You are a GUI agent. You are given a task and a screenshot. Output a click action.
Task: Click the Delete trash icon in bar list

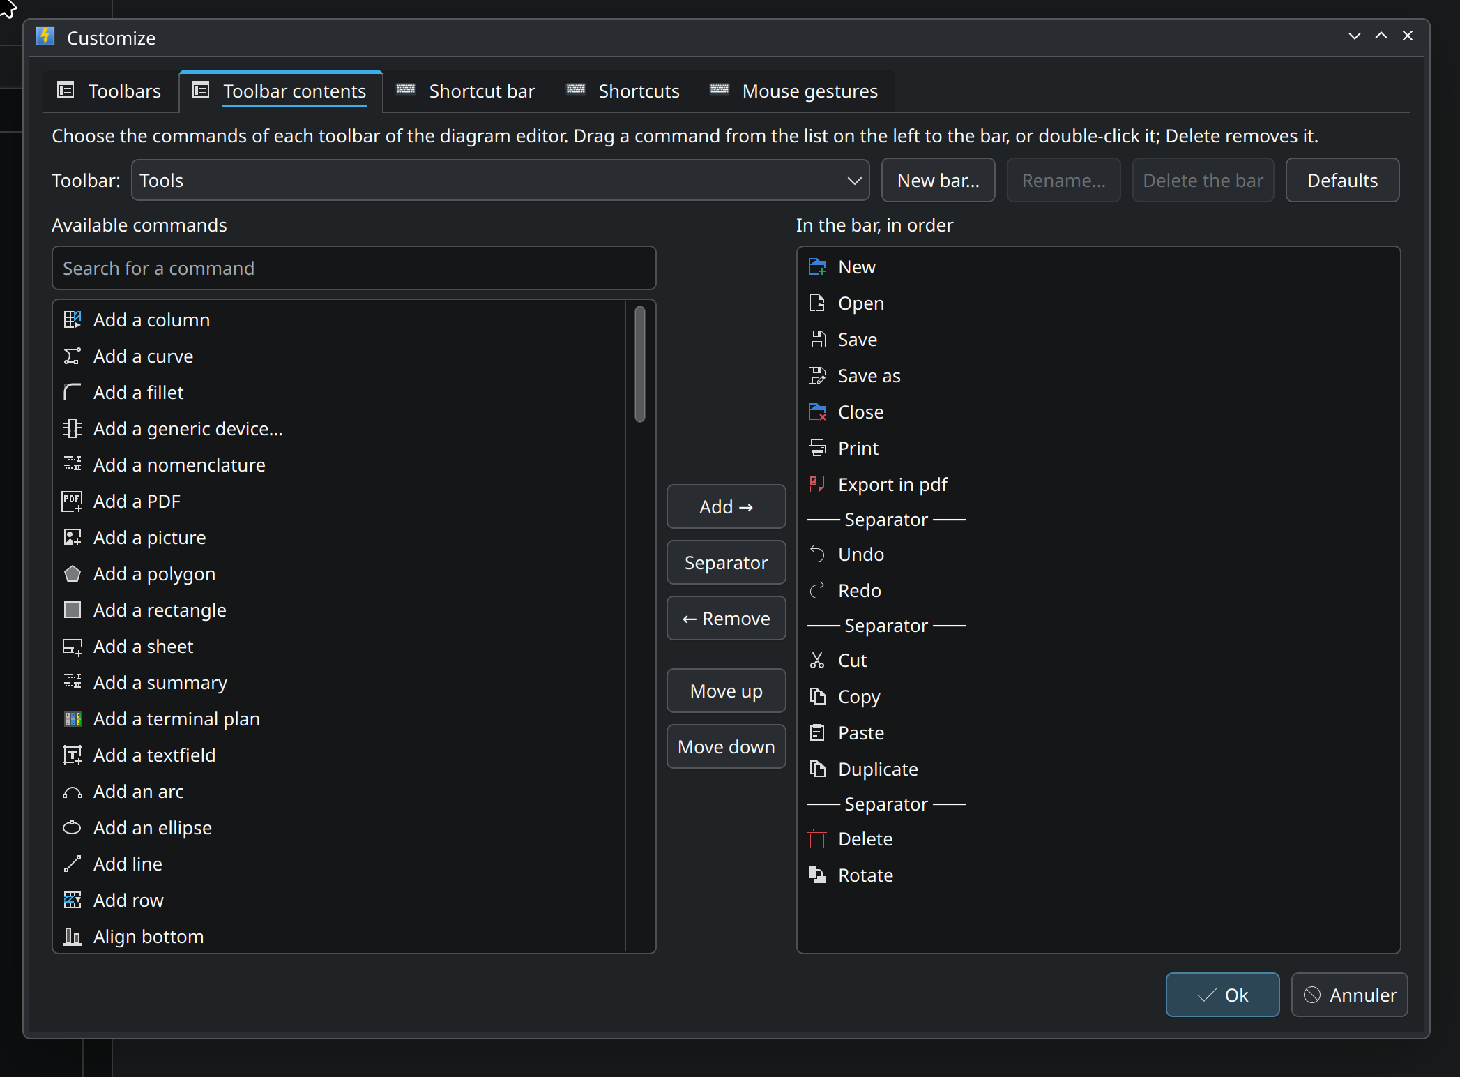(817, 839)
